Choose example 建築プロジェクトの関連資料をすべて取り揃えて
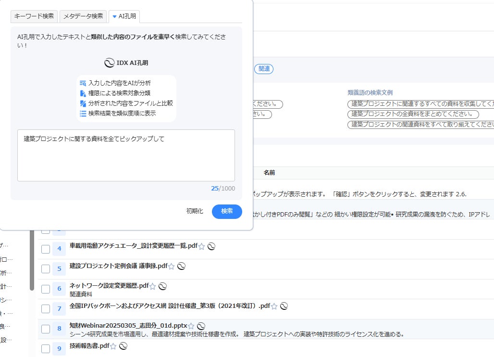Screen dimensions: 494x357 point(420,125)
